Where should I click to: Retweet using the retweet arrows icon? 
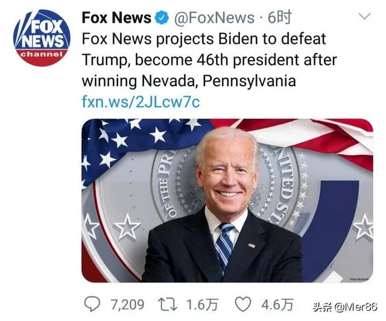(x=168, y=304)
